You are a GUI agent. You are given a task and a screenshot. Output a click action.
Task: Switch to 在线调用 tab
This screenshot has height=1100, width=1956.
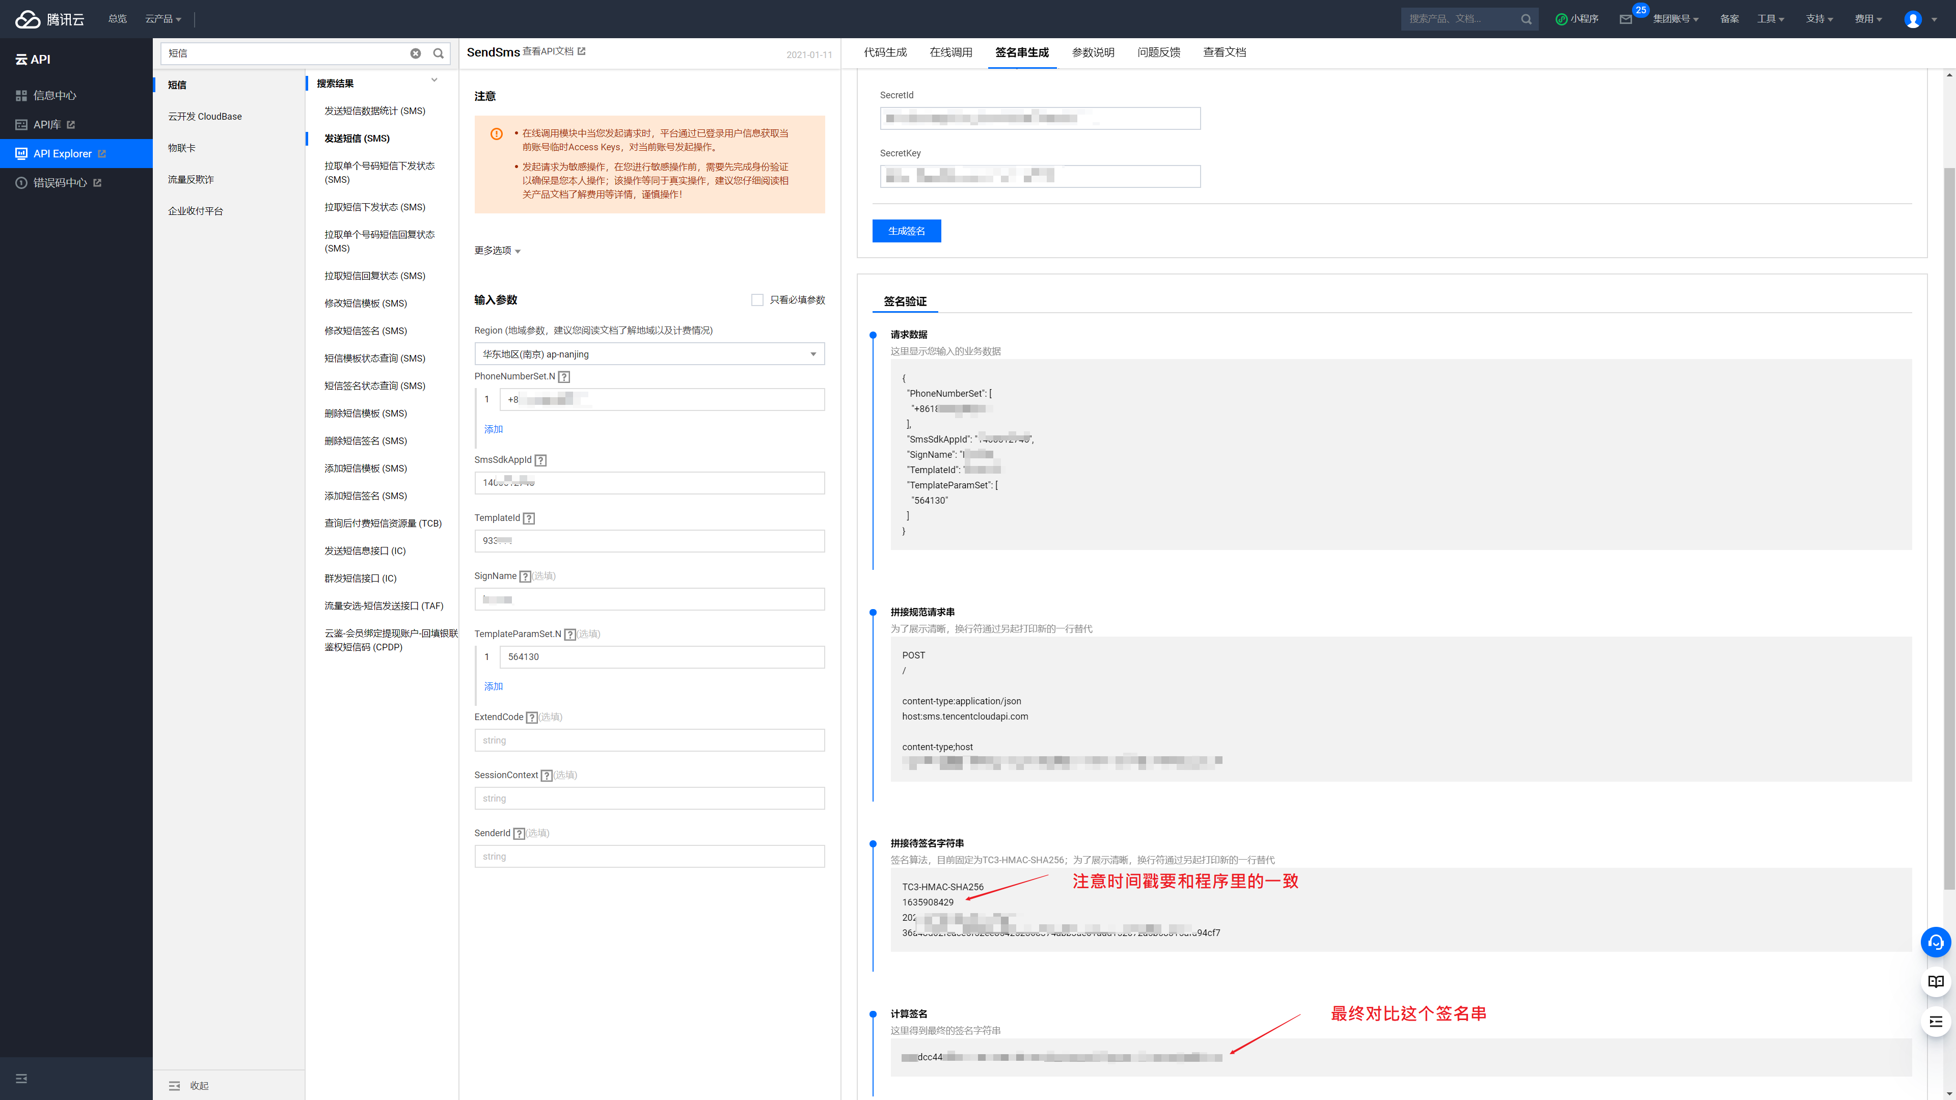pos(950,52)
